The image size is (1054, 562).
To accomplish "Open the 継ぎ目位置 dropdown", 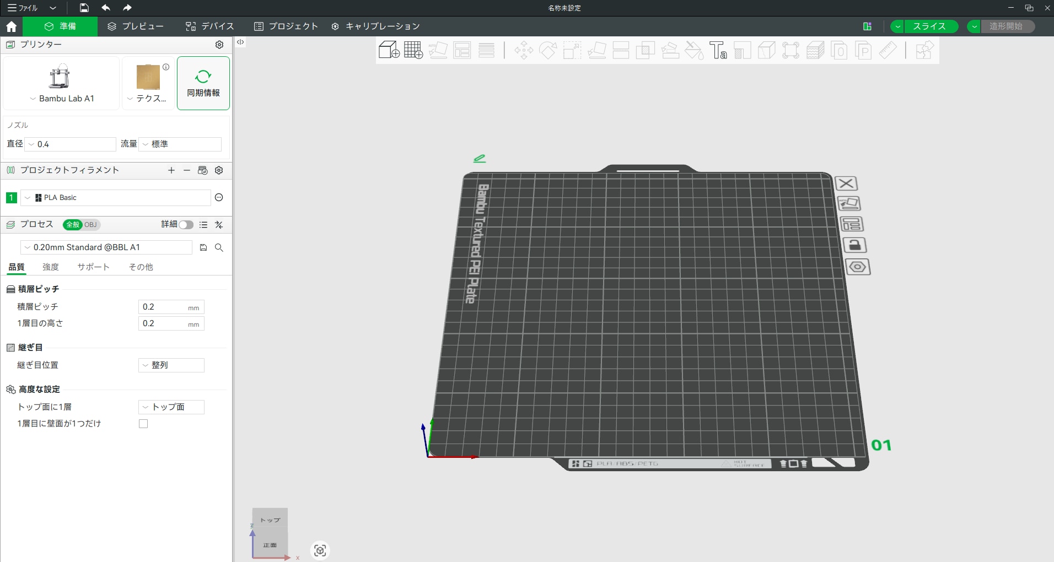I will [x=171, y=365].
